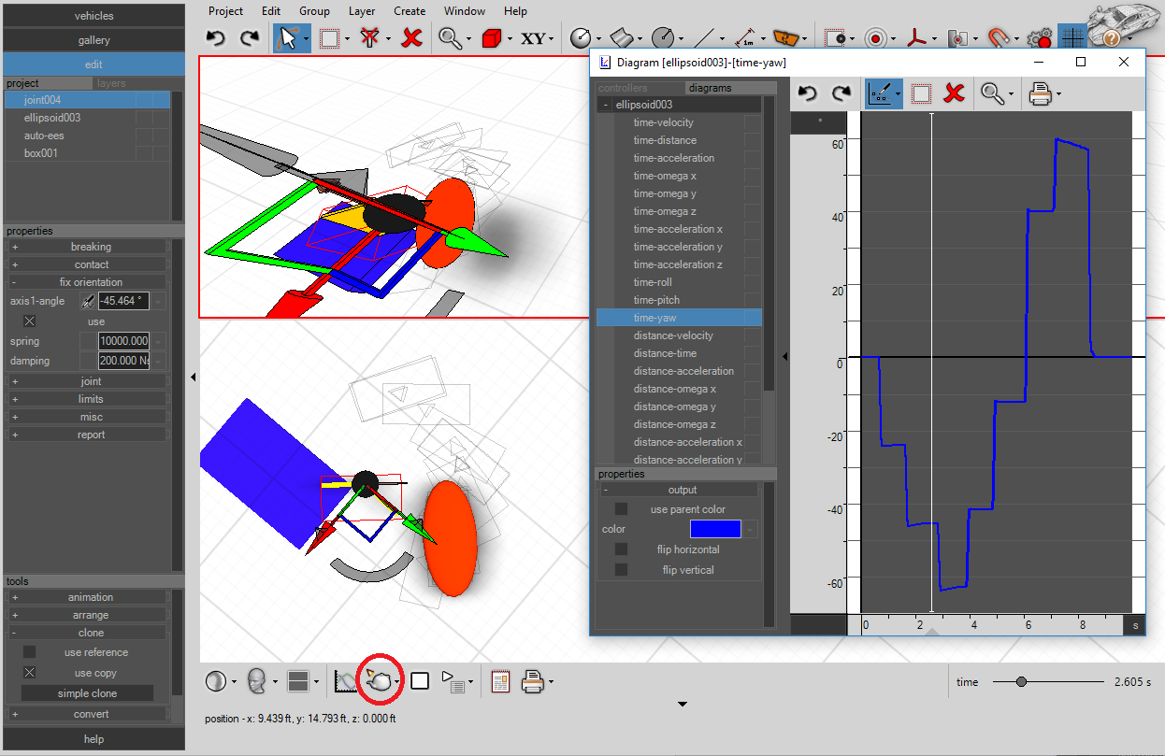The width and height of the screenshot is (1165, 756).
Task: Click the sphere shading mode icon
Action: pyautogui.click(x=215, y=681)
